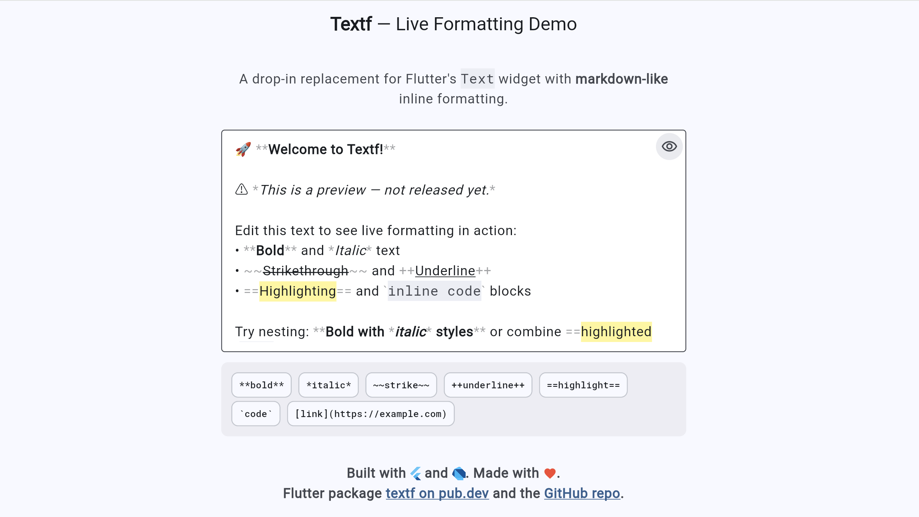
Task: Click the yellow Highlighting word in the editor
Action: 298,291
